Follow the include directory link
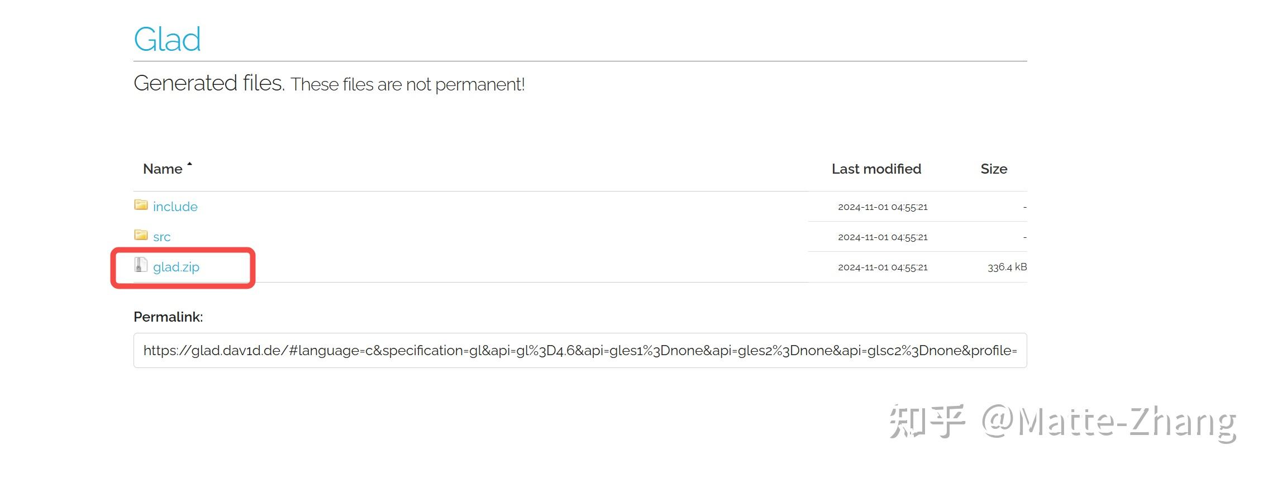Screen dimensions: 1268x478 click(175, 206)
